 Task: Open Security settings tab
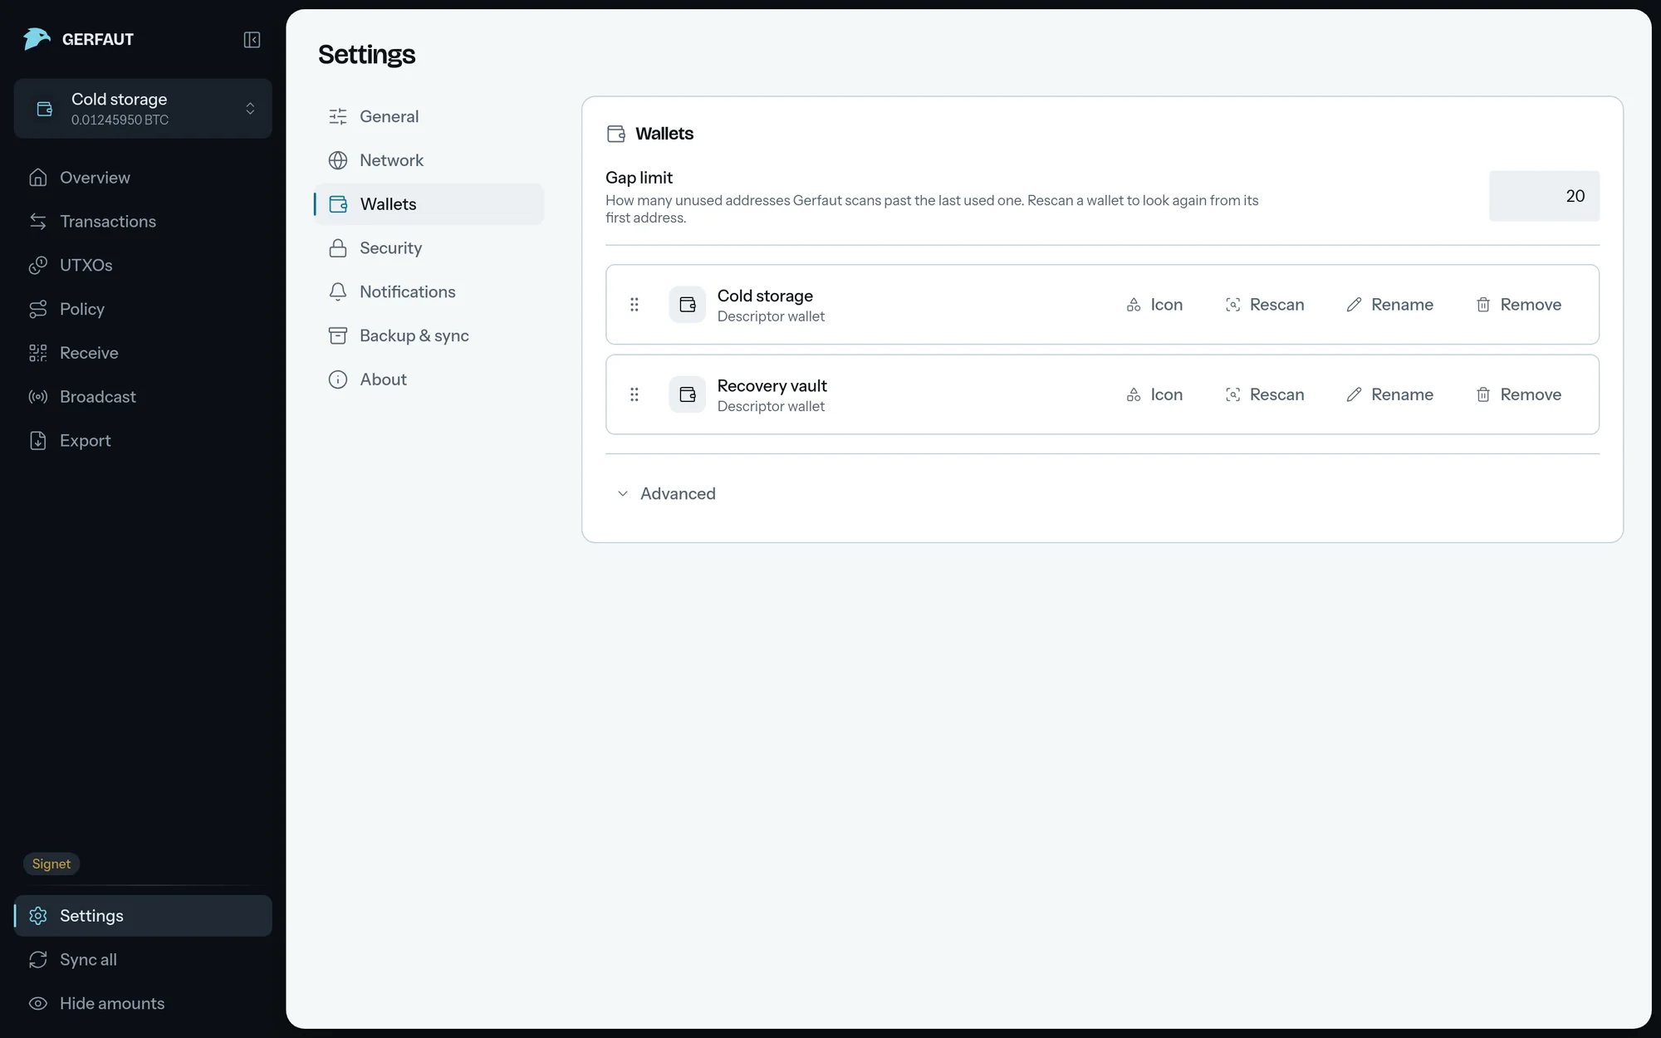[x=429, y=248]
